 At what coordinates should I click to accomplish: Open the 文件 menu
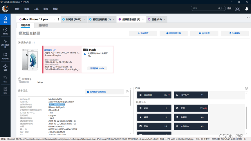coord(17,9)
